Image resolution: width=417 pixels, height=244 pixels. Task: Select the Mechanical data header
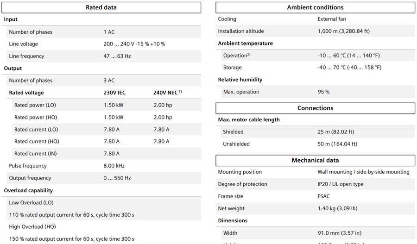pos(315,160)
